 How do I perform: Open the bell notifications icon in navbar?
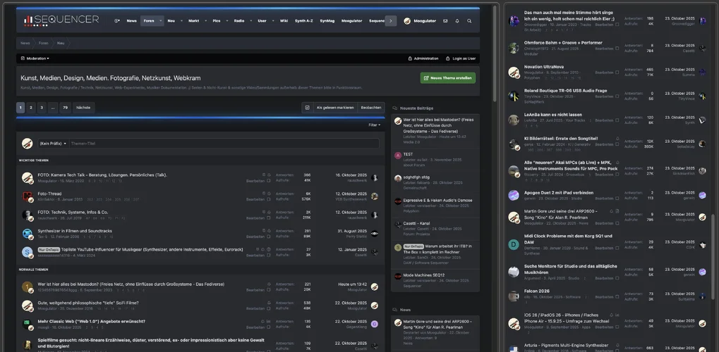click(457, 21)
